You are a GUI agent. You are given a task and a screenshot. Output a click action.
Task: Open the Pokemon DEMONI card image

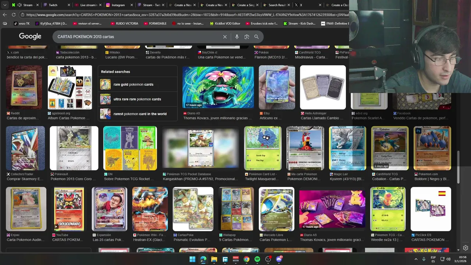[x=305, y=148]
